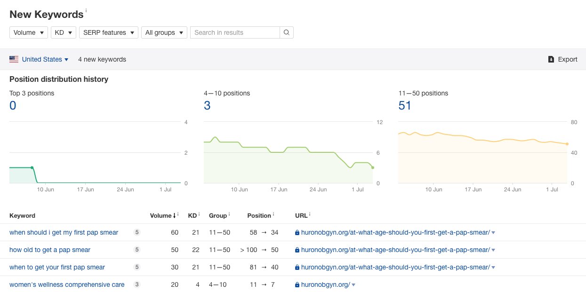Open info tooltip next to New Keywords title

pos(86,10)
